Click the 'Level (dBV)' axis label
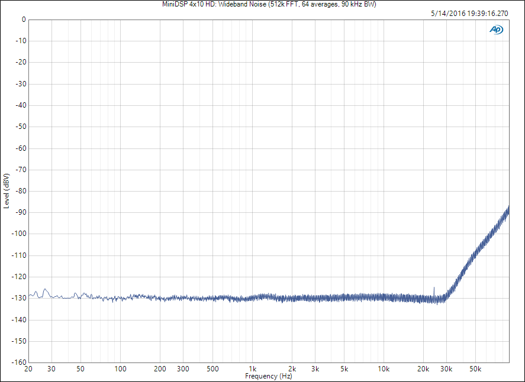 [x=7, y=190]
